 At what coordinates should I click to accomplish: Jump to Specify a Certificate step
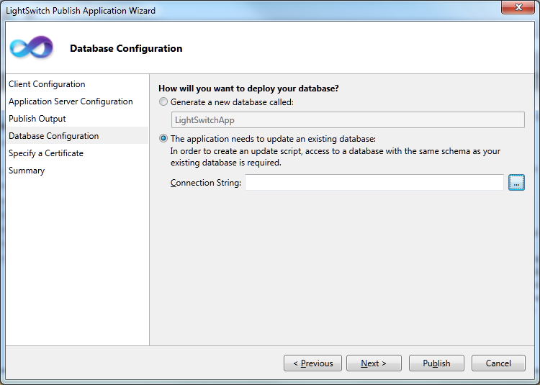click(46, 153)
